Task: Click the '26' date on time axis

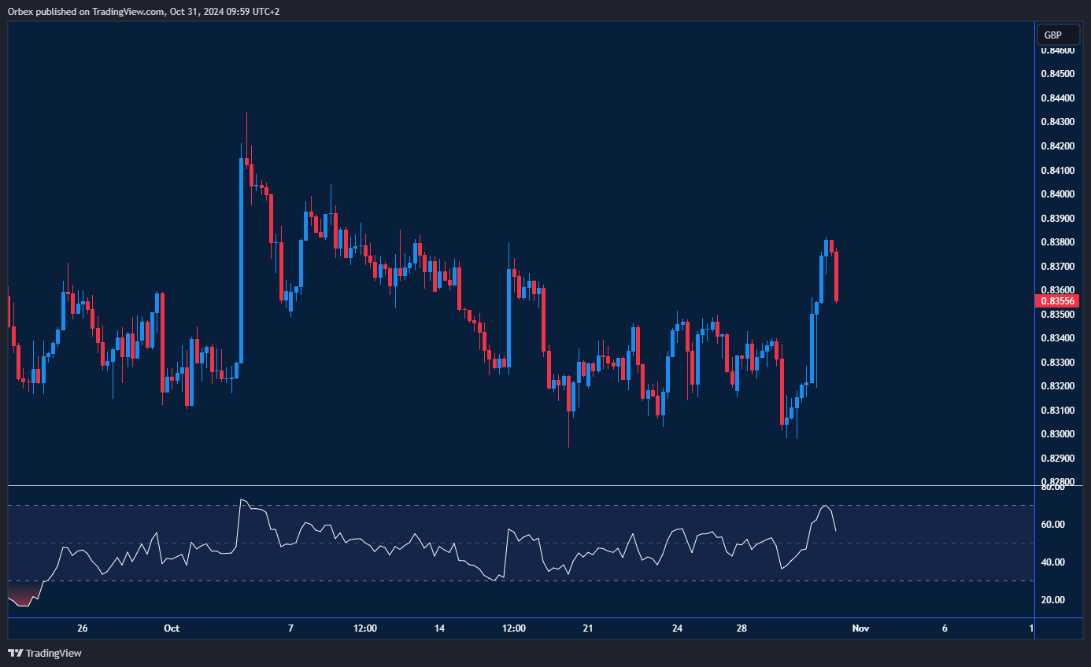Action: tap(83, 628)
